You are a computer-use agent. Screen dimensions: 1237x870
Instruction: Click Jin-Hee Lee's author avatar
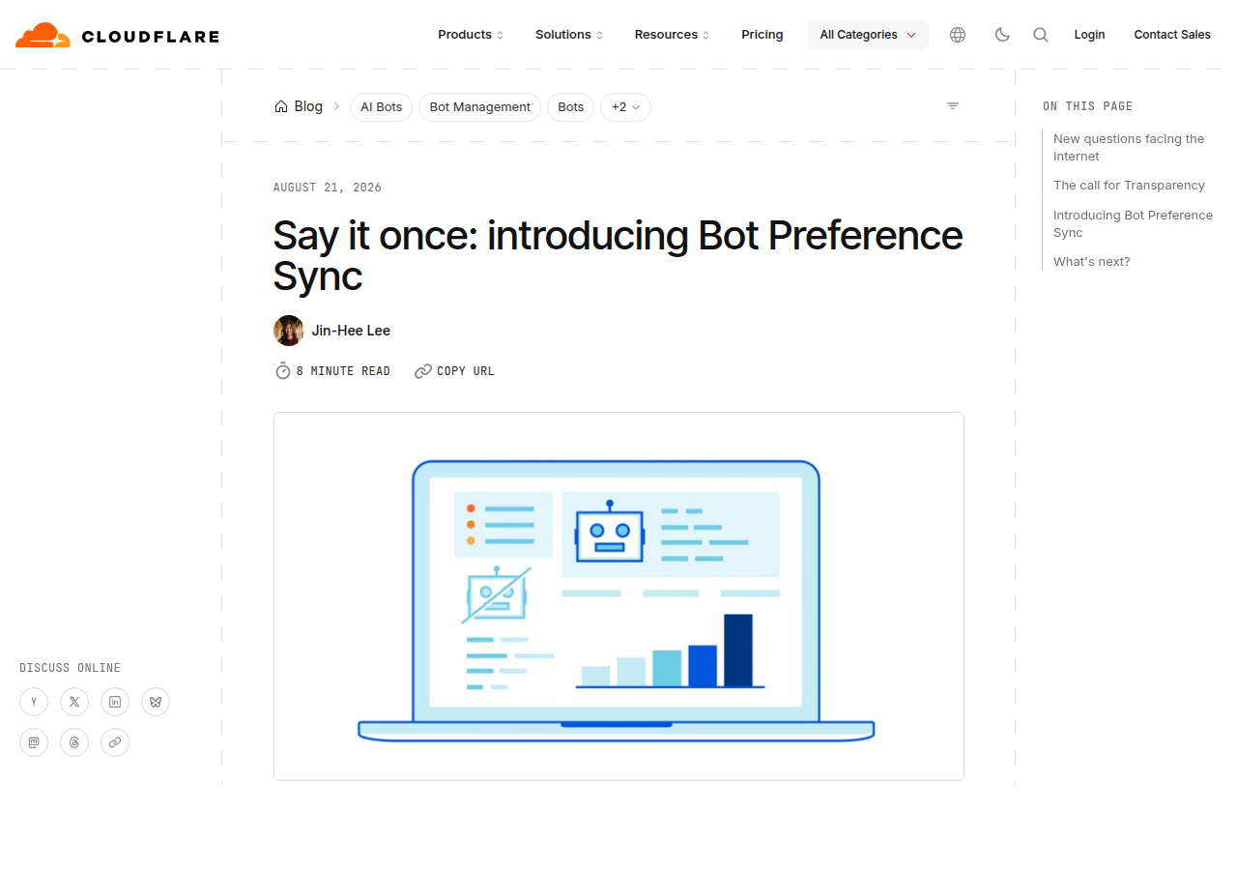289,331
